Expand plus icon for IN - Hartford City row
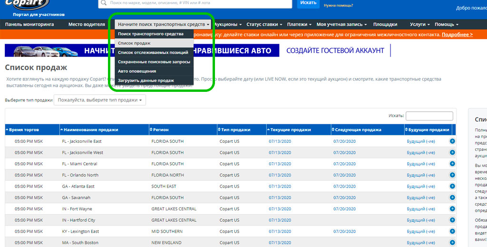 point(452,220)
